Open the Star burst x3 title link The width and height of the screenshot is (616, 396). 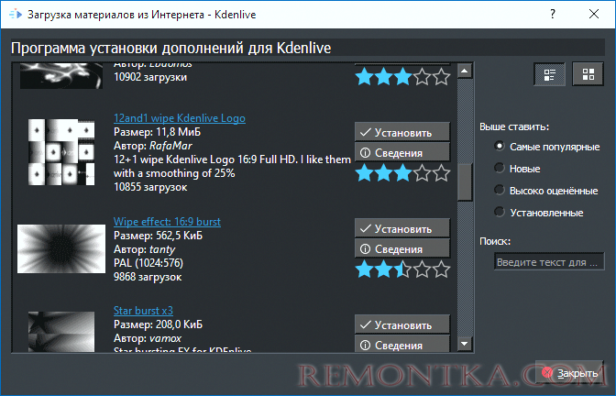(x=145, y=312)
